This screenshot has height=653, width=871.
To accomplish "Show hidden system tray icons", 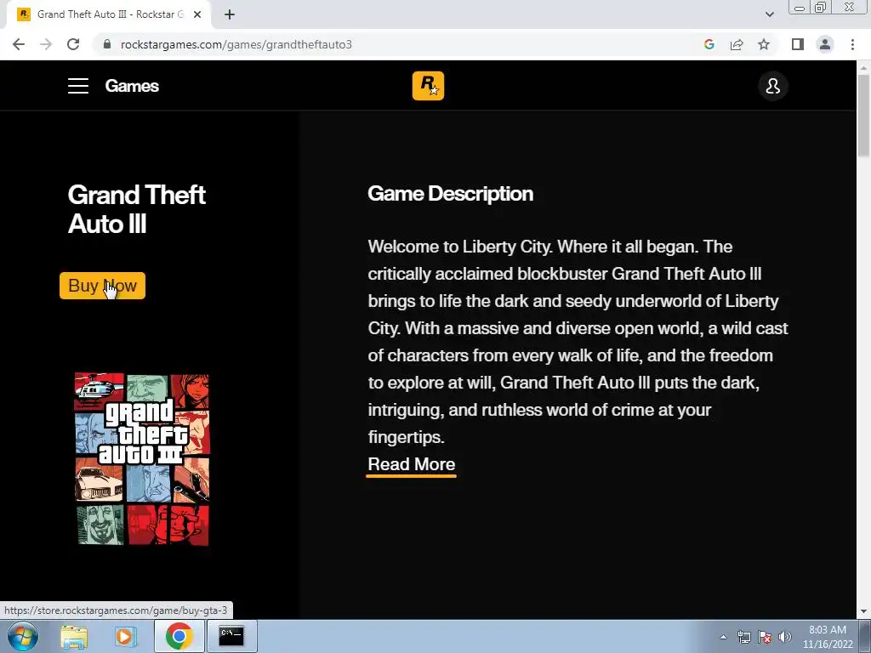I will click(x=723, y=637).
